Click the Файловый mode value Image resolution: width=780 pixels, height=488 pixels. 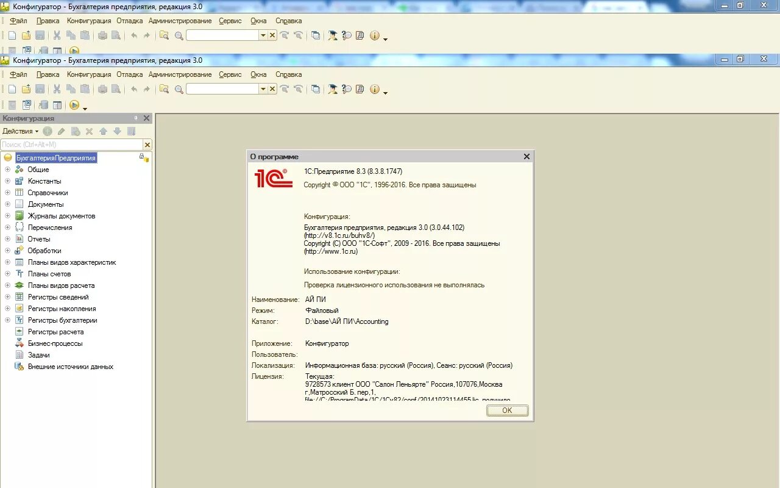(322, 310)
